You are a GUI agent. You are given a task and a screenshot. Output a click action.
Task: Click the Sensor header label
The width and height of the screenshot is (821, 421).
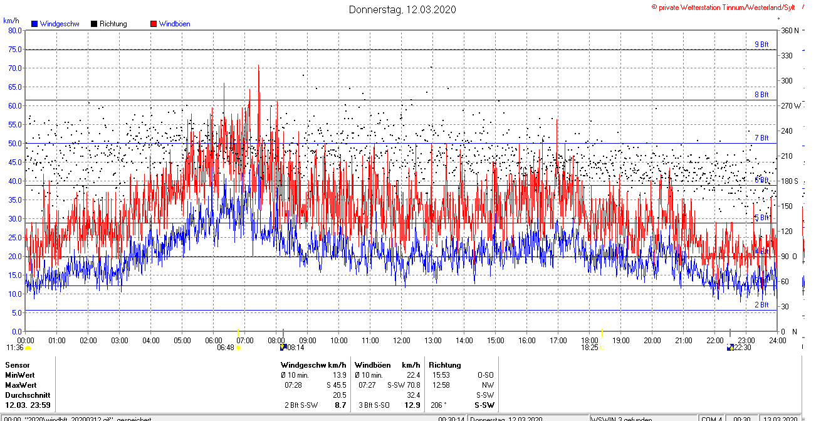[x=17, y=365]
